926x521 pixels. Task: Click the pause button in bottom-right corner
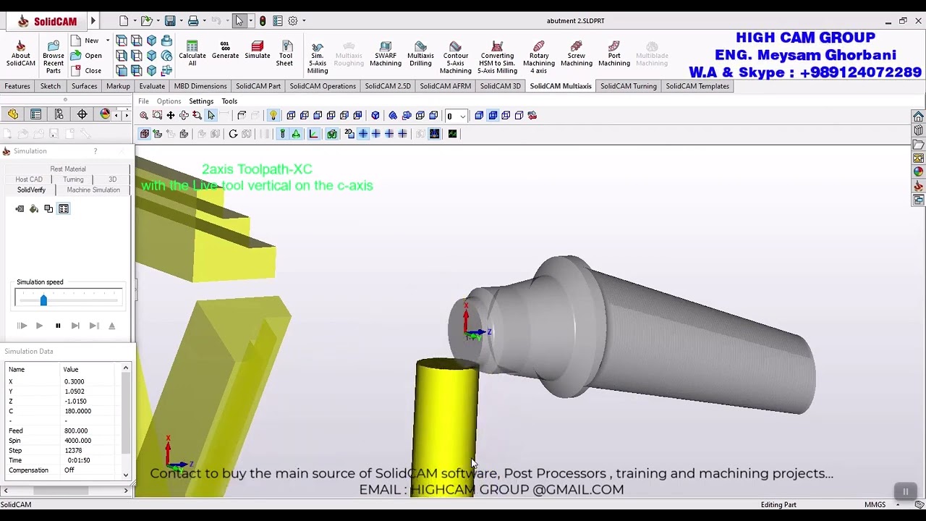click(905, 492)
